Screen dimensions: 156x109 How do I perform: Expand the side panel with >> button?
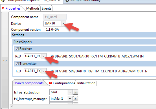5,61
